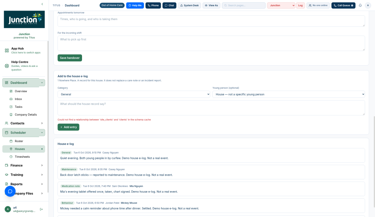The image size is (375, 217).
Task: Open the user avatar menu in the top bar
Action: 368,5
